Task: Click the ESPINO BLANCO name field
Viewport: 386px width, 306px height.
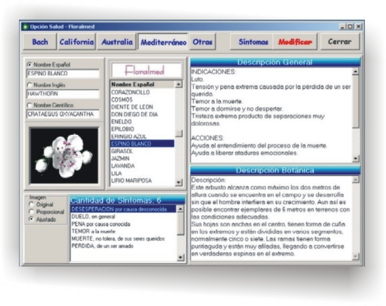Action: coord(63,74)
